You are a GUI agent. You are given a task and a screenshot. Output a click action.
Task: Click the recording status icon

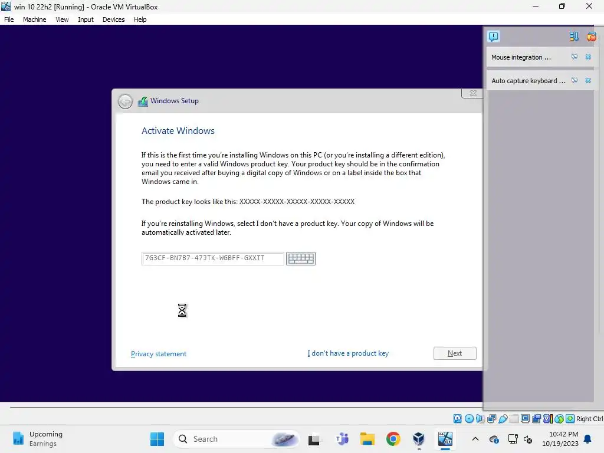pyautogui.click(x=536, y=419)
